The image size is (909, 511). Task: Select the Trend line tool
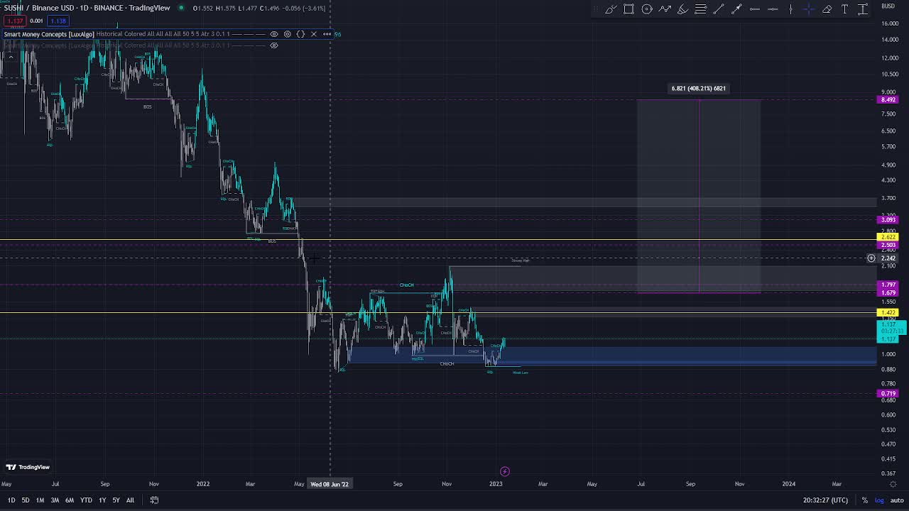click(x=719, y=9)
